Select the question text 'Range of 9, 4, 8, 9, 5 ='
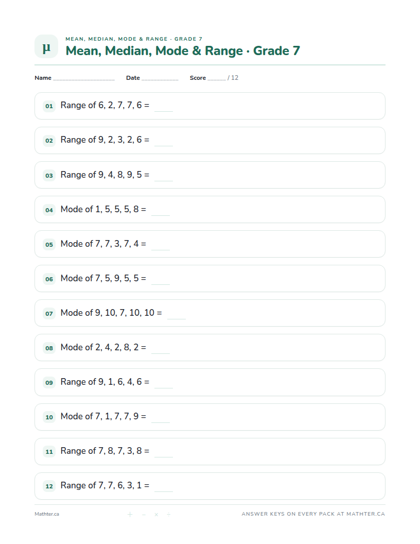This screenshot has height=544, width=420. tap(105, 175)
